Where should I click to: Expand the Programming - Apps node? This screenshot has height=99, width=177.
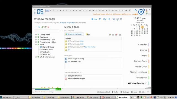36,40
